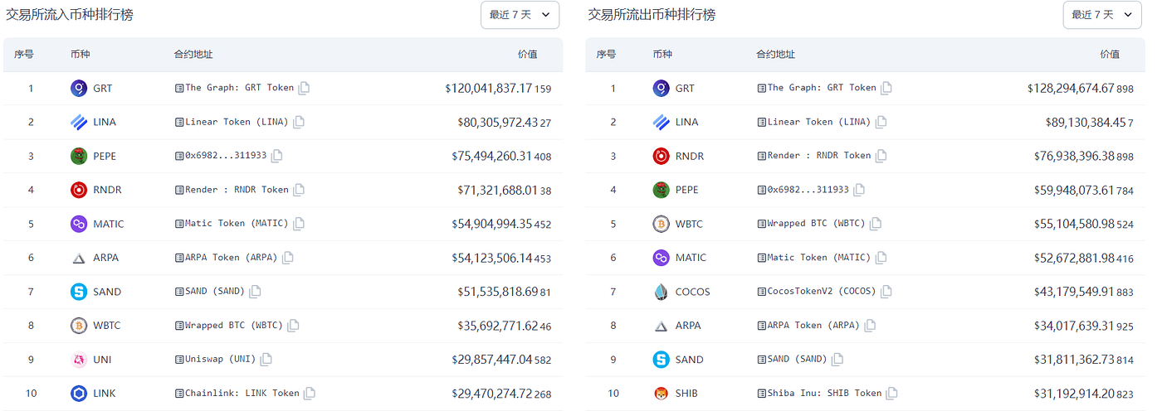Copy ARPA contract address in outflow table

click(870, 326)
